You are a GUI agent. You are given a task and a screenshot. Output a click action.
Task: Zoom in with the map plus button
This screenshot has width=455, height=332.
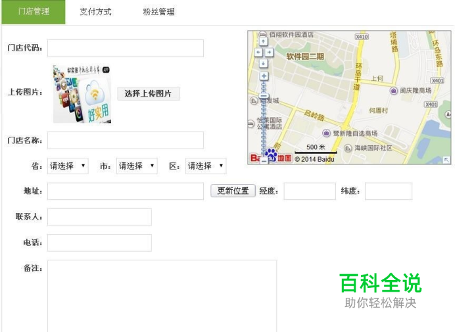[x=264, y=76]
